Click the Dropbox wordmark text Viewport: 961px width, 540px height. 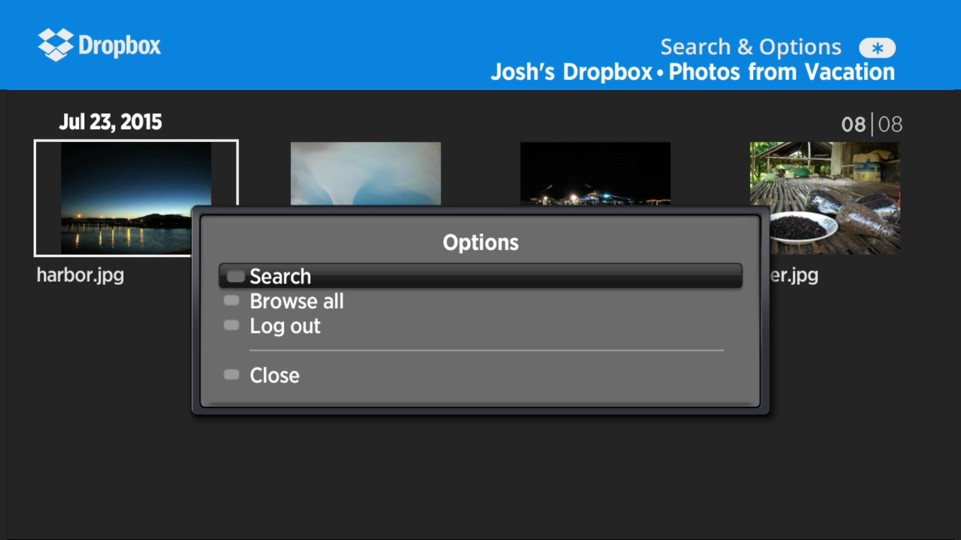pos(119,46)
